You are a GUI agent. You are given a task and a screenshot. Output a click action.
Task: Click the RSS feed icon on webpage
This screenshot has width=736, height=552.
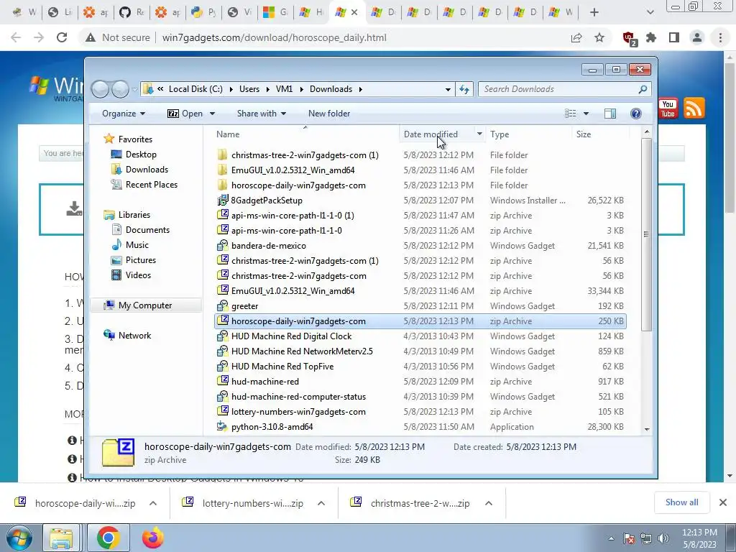[694, 108]
